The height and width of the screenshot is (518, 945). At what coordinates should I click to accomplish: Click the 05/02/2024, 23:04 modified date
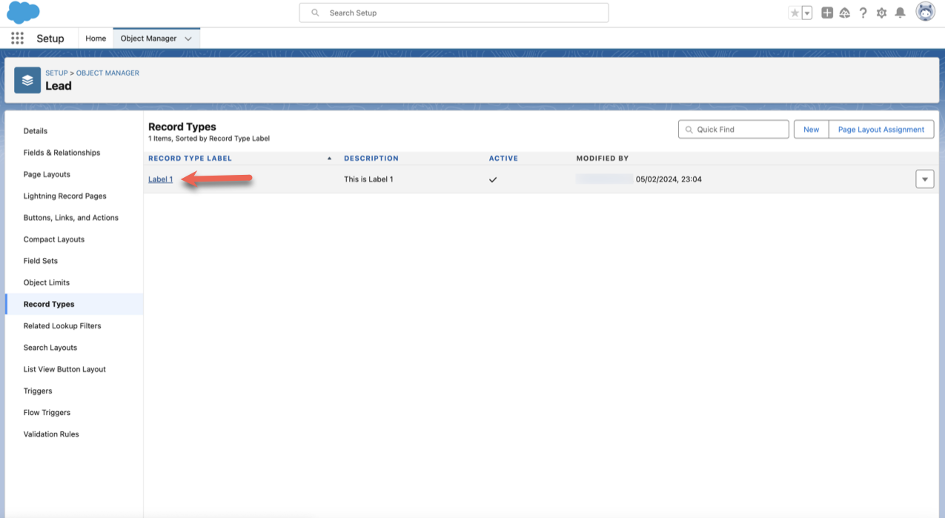click(669, 179)
